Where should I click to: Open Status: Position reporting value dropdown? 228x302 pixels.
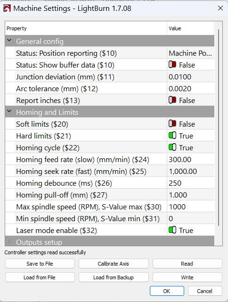click(190, 53)
